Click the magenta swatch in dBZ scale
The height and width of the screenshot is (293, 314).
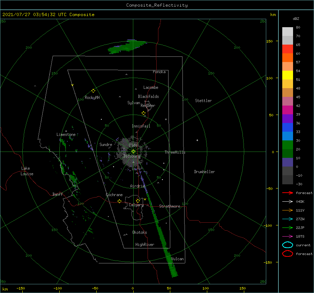[x=287, y=110]
